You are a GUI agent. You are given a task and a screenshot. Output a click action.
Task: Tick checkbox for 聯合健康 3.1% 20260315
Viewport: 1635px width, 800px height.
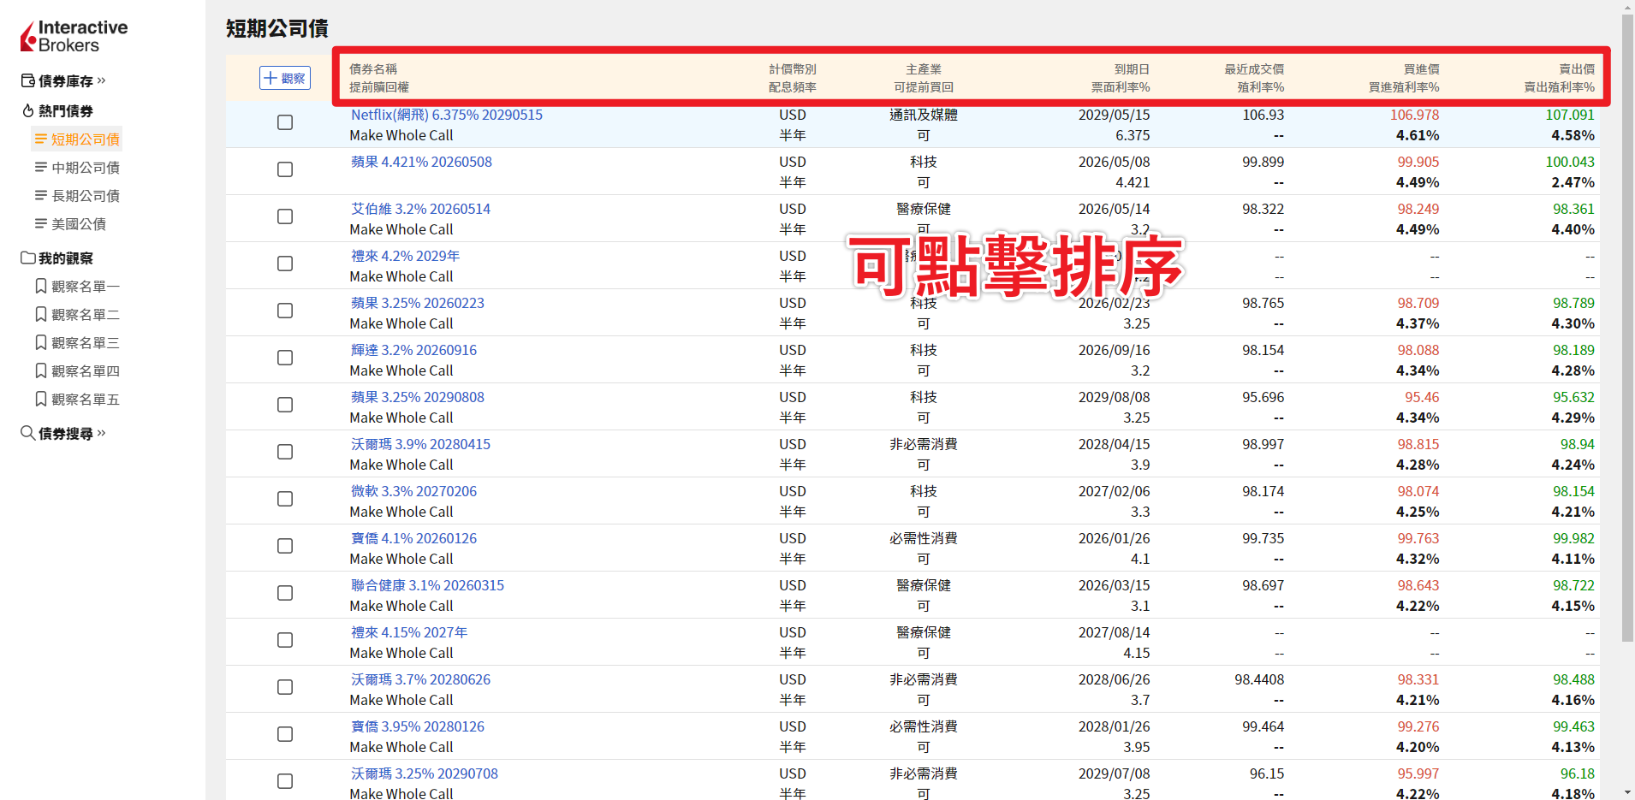pos(285,593)
